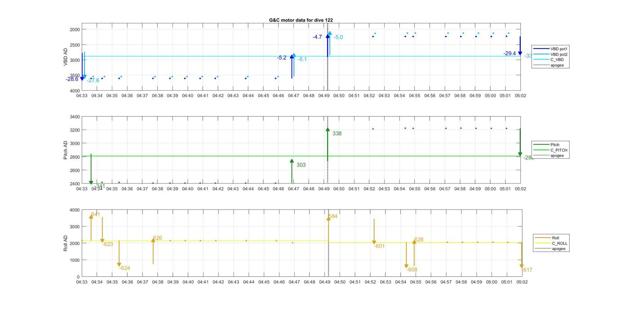
Task: Click the "338" pitch data label
Action: coord(337,134)
